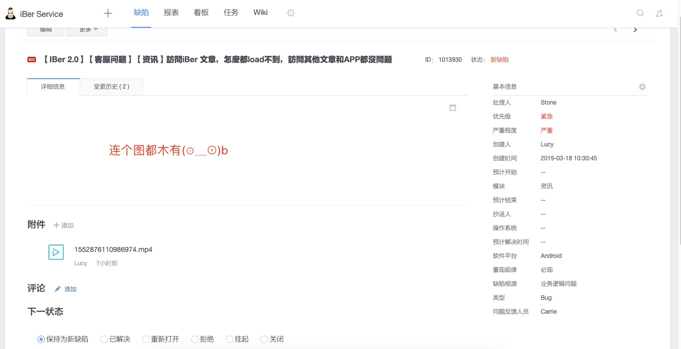681x349 pixels.
Task: Open the notifications bell icon
Action: pyautogui.click(x=659, y=13)
